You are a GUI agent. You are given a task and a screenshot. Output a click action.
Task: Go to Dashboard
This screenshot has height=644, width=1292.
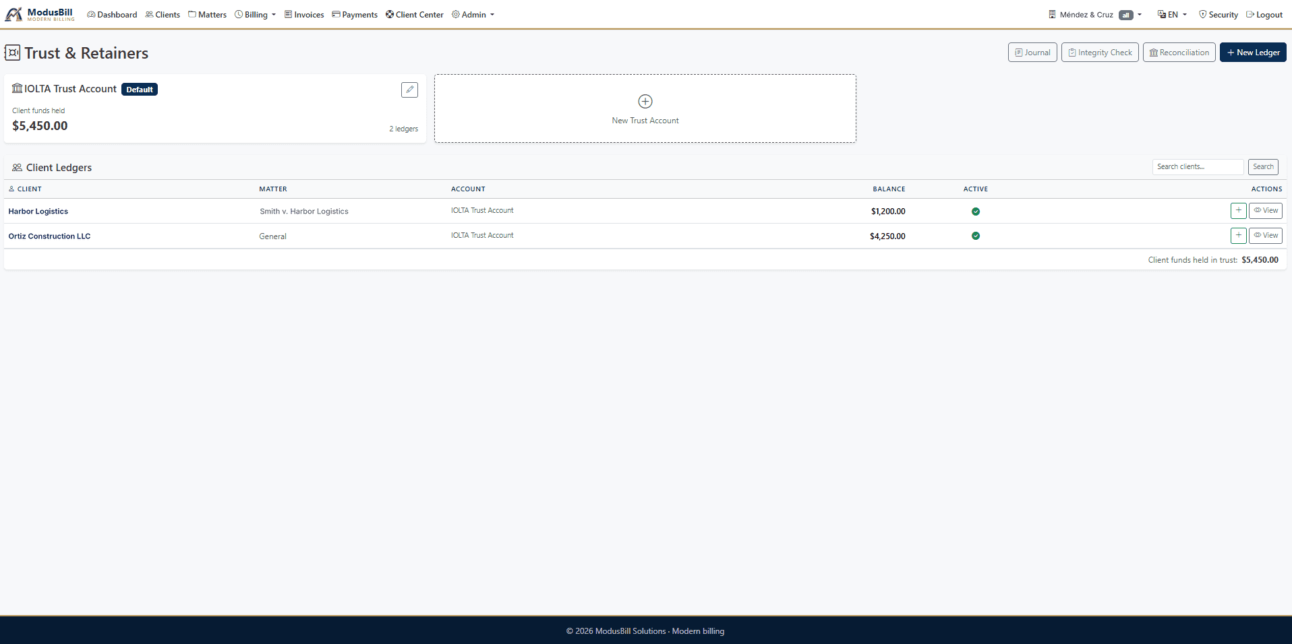pyautogui.click(x=112, y=15)
